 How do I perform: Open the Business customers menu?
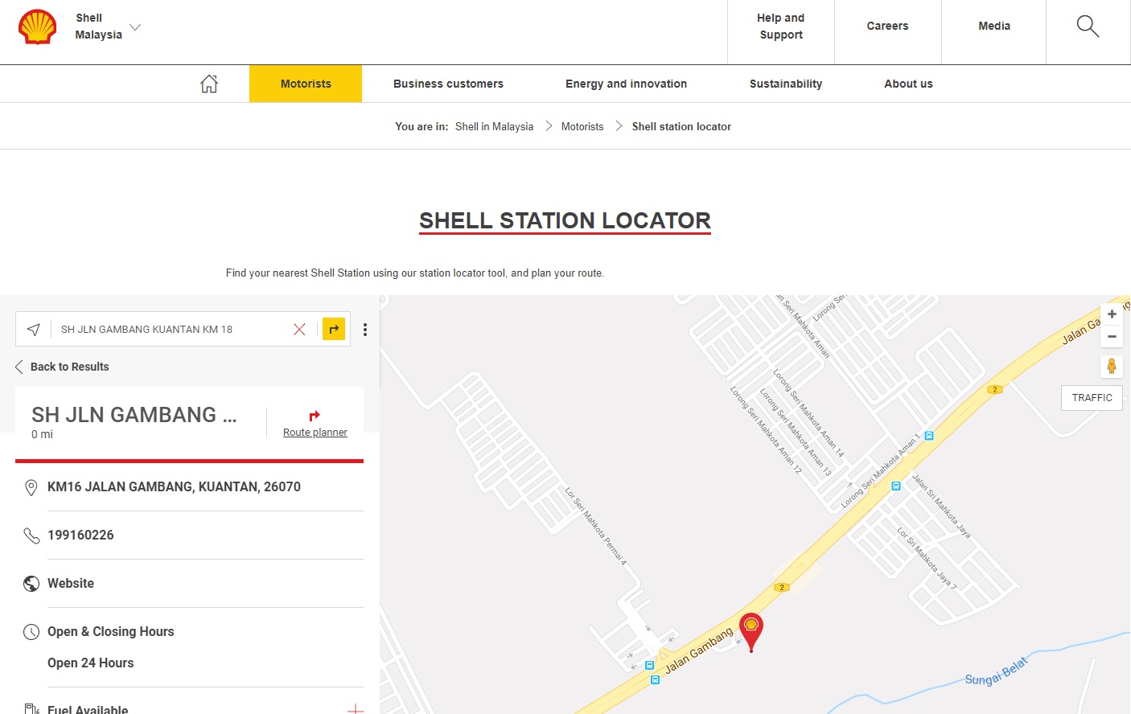coord(448,84)
